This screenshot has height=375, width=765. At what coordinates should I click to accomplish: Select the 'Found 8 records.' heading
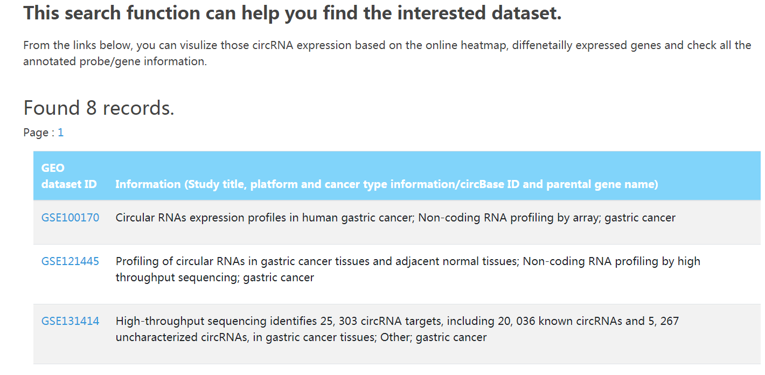point(99,108)
